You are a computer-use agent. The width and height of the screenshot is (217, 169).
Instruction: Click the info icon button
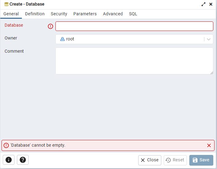(x=9, y=160)
